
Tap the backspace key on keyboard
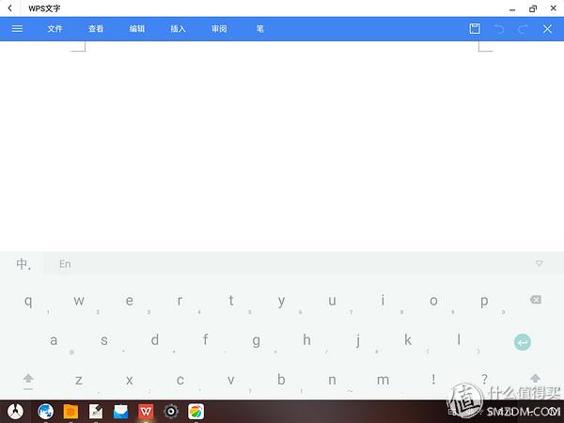(x=535, y=300)
